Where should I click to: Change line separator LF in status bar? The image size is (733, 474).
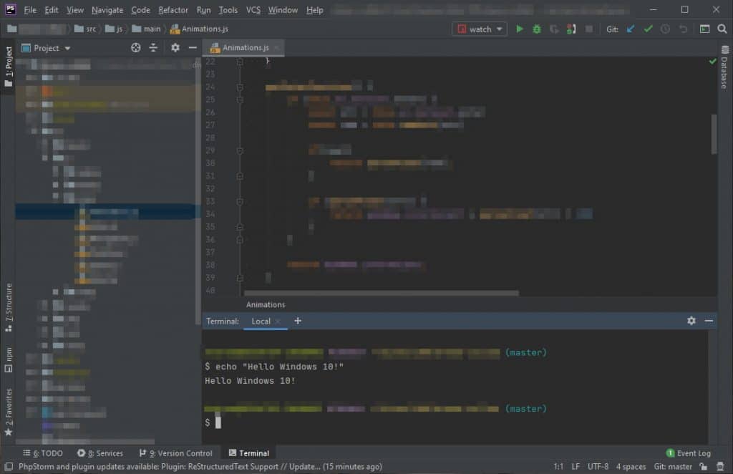coord(576,467)
